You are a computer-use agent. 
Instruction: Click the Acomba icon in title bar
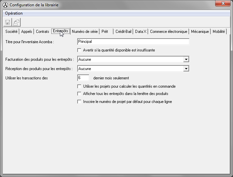click(5, 5)
